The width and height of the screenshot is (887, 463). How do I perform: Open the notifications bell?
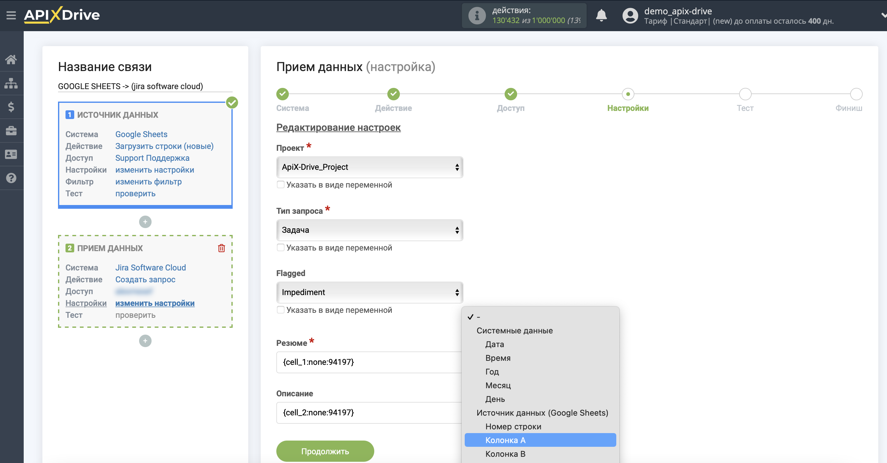tap(601, 16)
